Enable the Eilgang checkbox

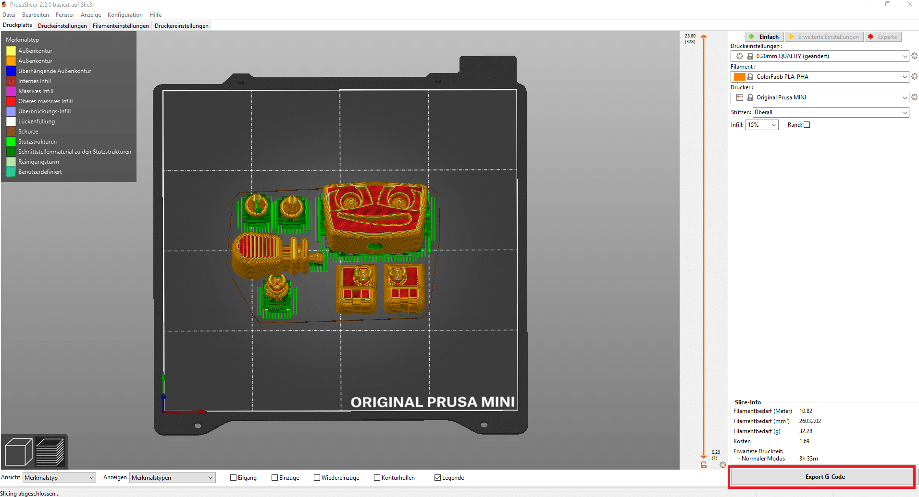click(233, 478)
